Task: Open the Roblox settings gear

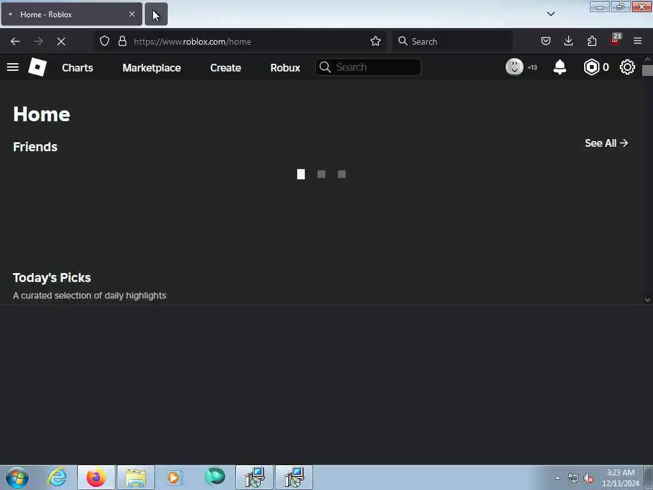Action: [627, 67]
